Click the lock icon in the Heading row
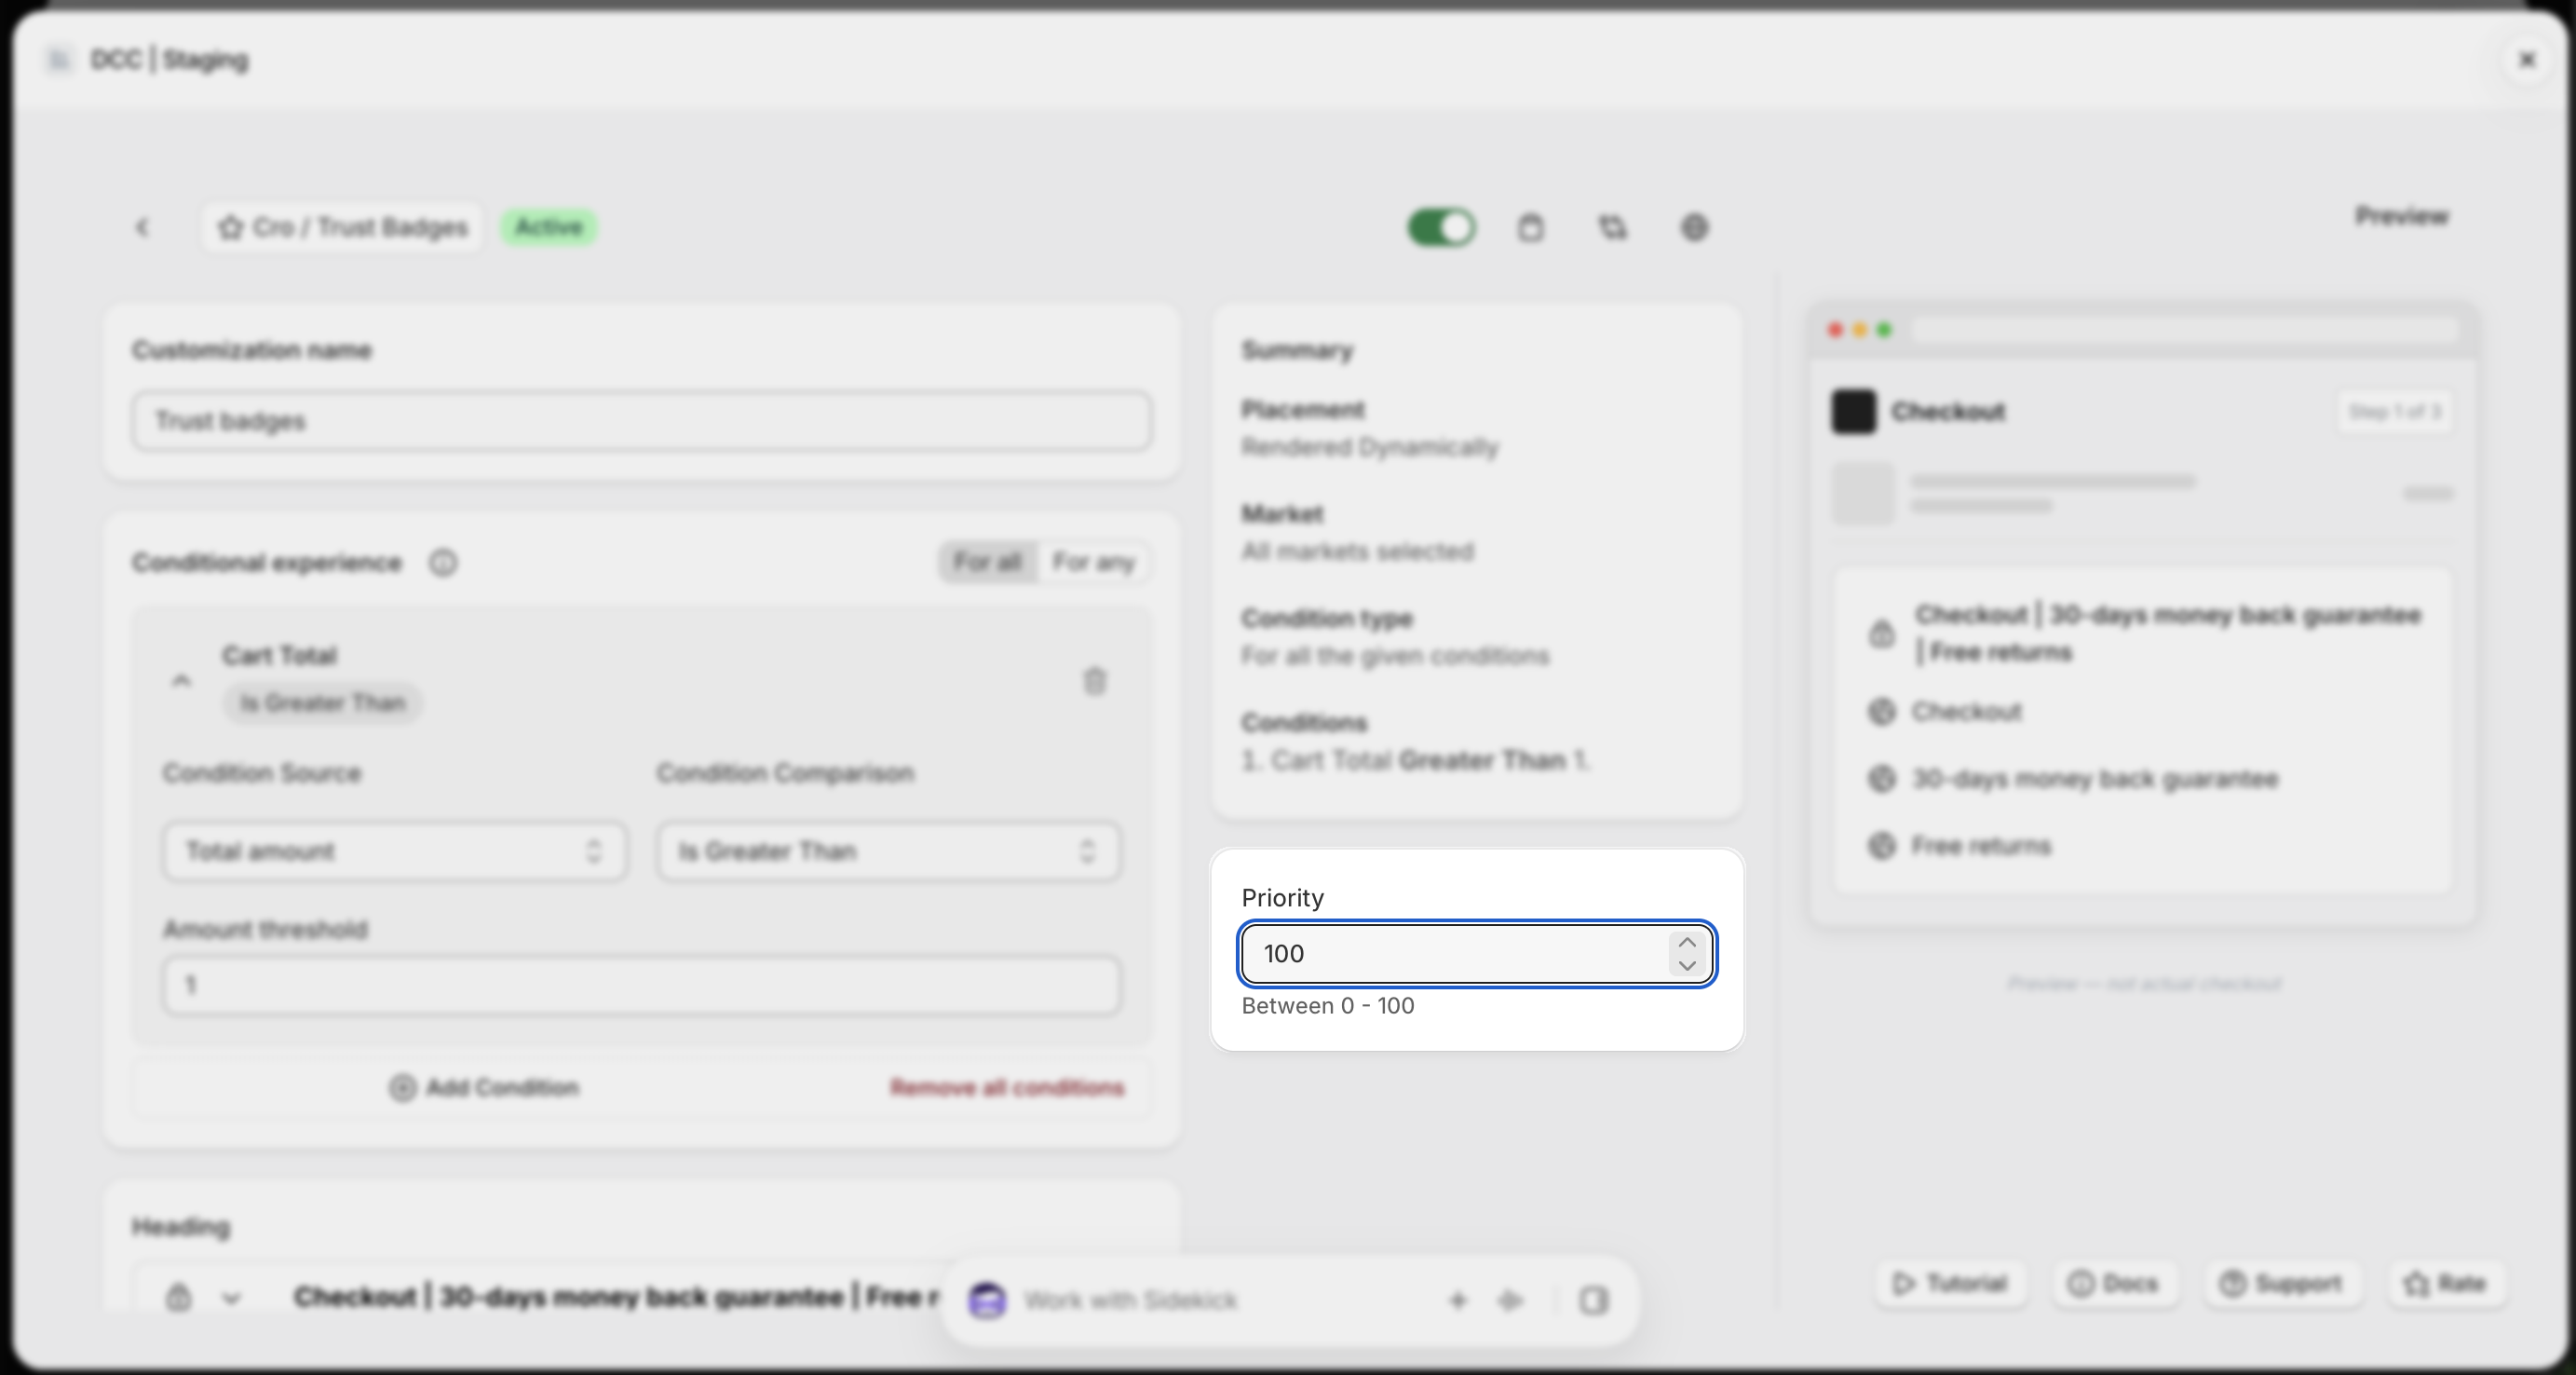 pos(178,1298)
